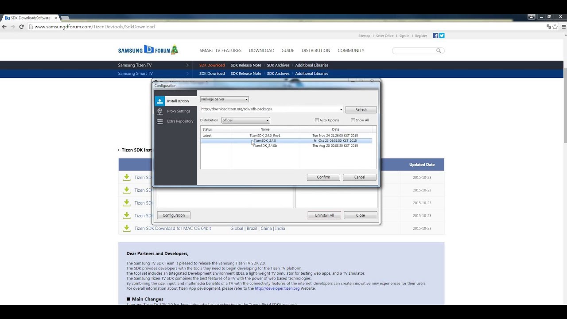This screenshot has height=319, width=567.
Task: Click the browser back arrow
Action: (4, 27)
